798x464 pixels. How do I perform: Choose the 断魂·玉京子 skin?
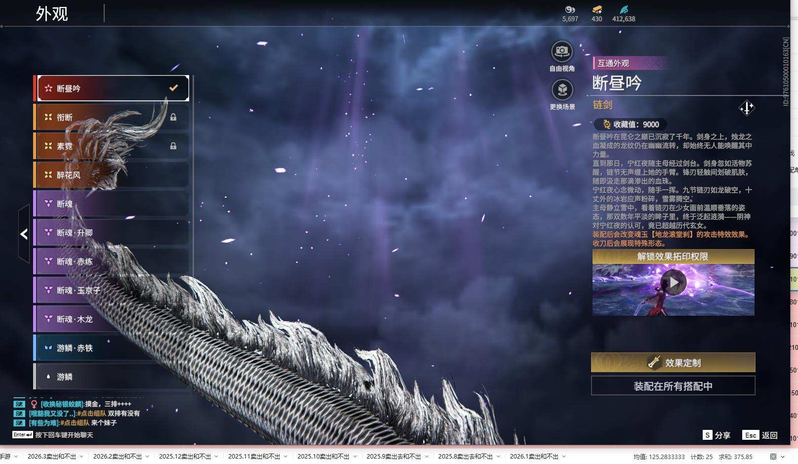[x=113, y=290]
